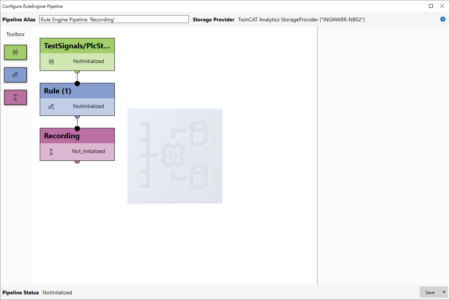Maximize the Configure RuleEngine-Pipeline window
Image resolution: width=450 pixels, height=300 pixels.
coord(431,6)
